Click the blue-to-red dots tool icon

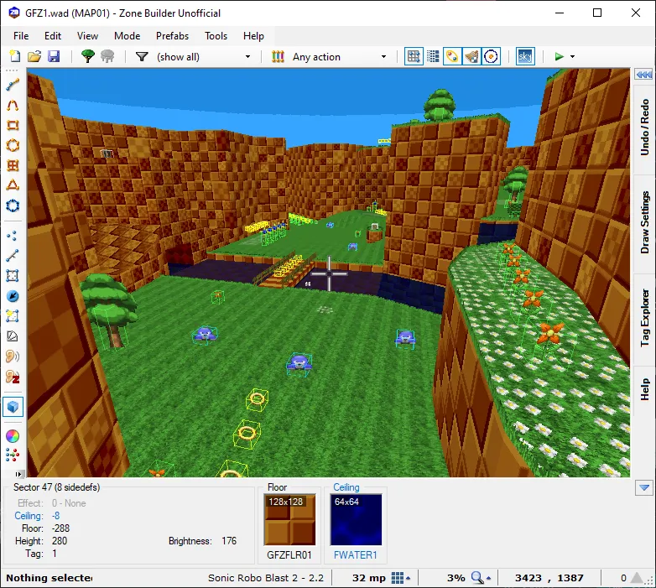pyautogui.click(x=13, y=455)
